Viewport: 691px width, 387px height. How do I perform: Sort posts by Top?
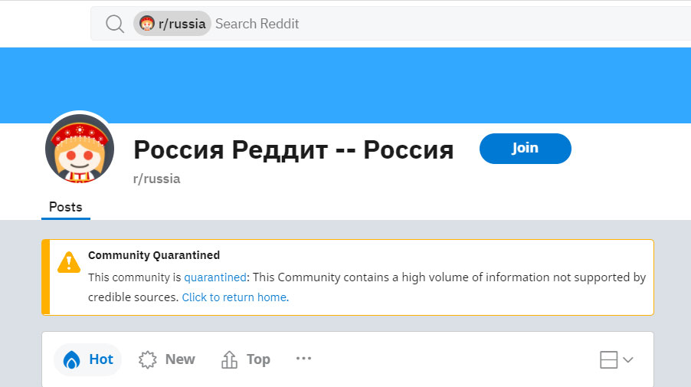(x=246, y=359)
